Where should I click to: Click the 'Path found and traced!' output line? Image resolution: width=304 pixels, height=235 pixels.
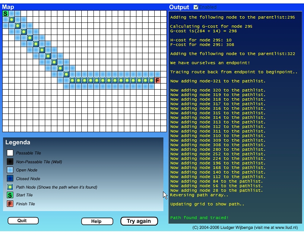(199, 218)
